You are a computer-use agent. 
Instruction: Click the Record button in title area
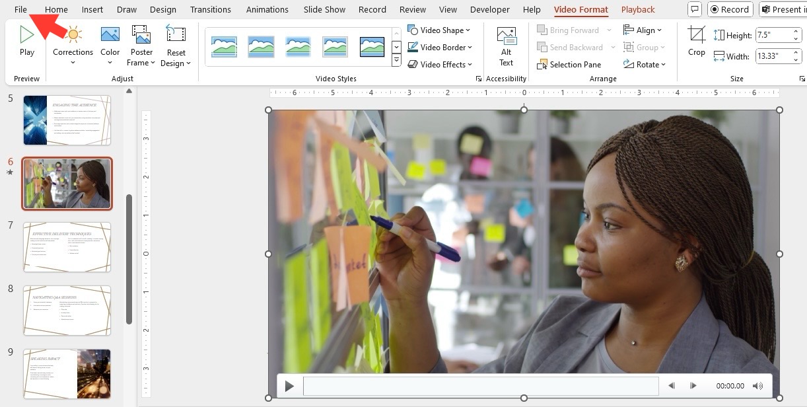point(729,9)
